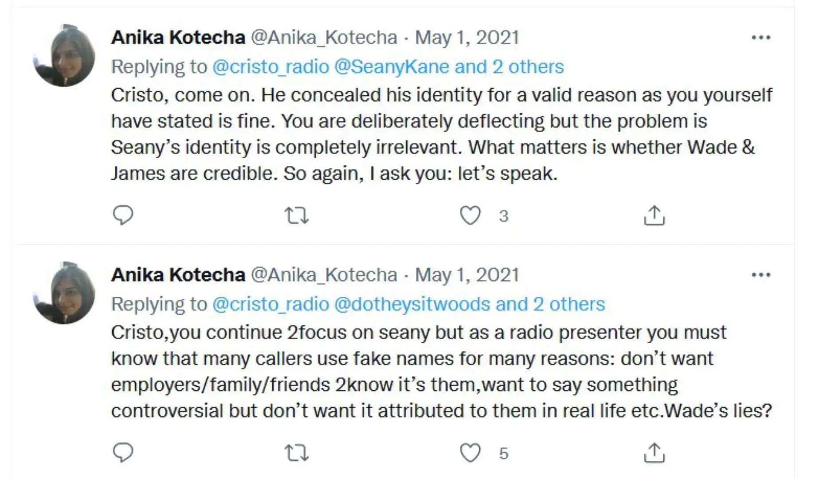Retweet the second tweet about fake names

(296, 453)
